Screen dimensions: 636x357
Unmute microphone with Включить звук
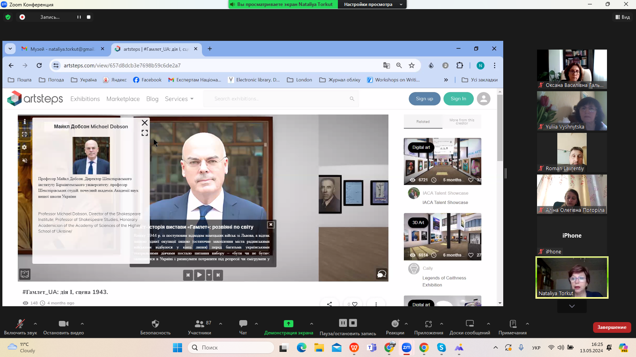tap(20, 327)
